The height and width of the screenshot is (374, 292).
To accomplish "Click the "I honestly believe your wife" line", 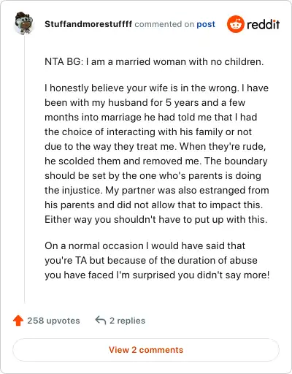I will (156, 88).
